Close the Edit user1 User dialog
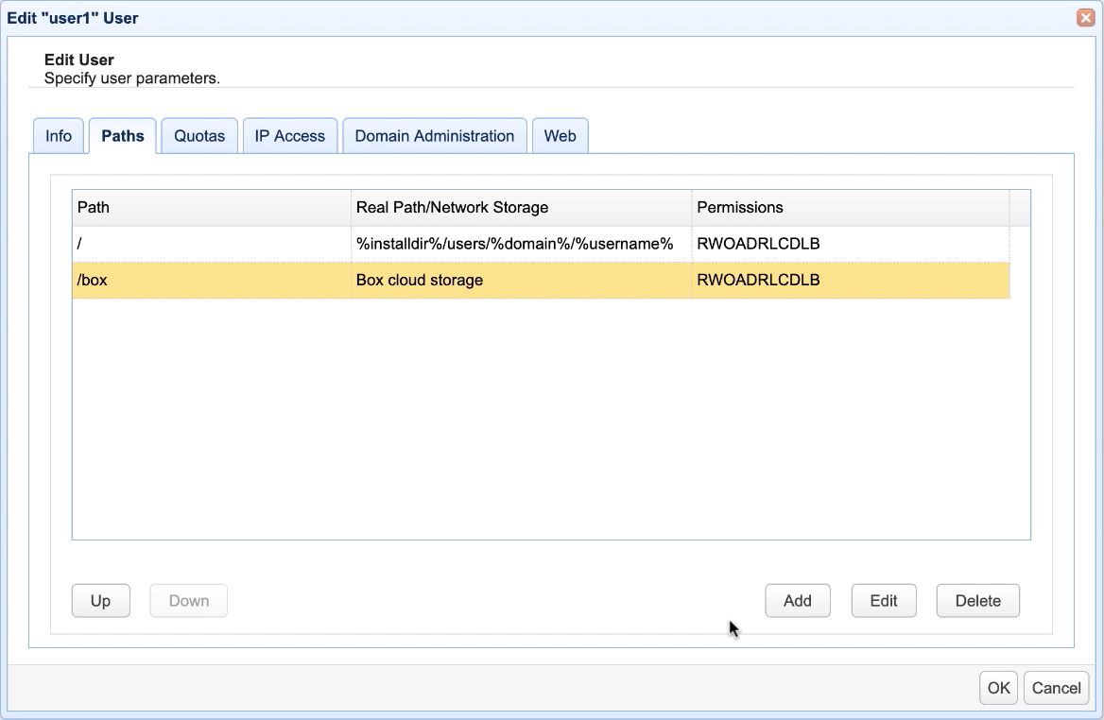The image size is (1104, 720). (1085, 17)
